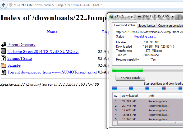Click the Time left value 7 min 54 sec
This screenshot has width=183, height=129.
tap(151, 55)
